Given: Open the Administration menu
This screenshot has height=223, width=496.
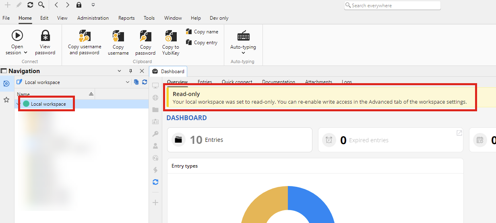Looking at the screenshot, I should (93, 18).
